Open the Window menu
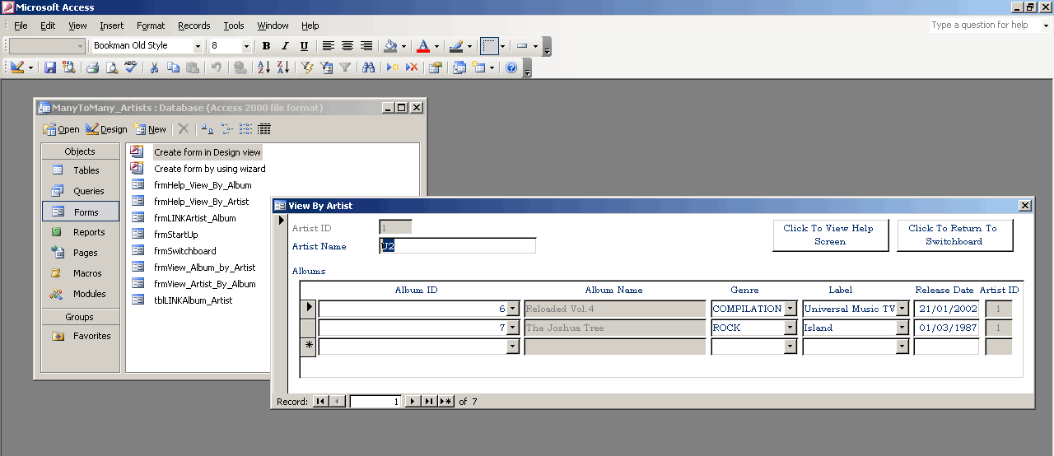The image size is (1054, 456). coord(273,26)
